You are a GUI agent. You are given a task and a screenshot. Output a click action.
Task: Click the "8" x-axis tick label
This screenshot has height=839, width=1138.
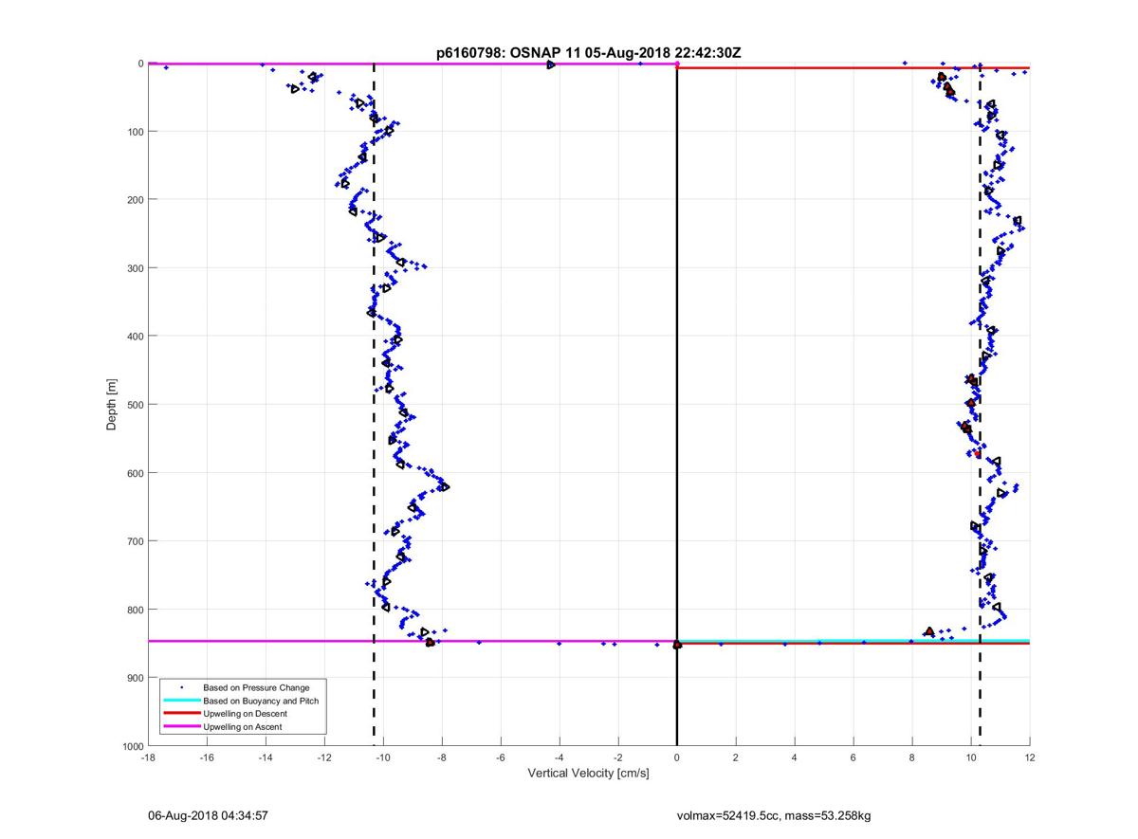912,757
